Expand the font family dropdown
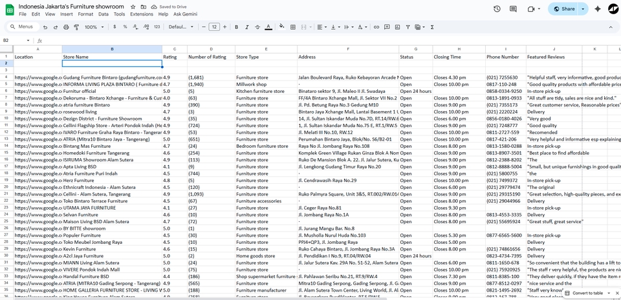This screenshot has width=621, height=300. point(181,27)
